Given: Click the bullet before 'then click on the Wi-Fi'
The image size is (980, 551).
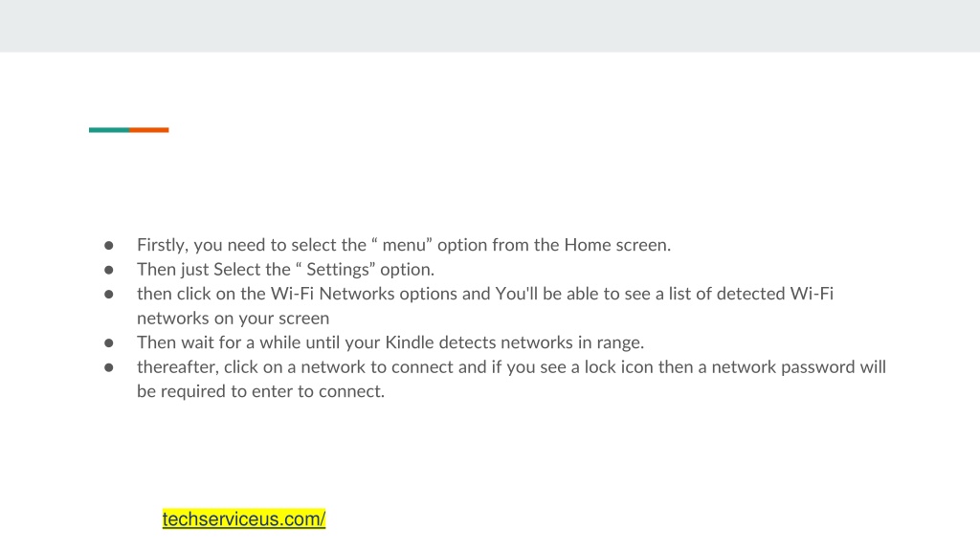Looking at the screenshot, I should tap(109, 295).
